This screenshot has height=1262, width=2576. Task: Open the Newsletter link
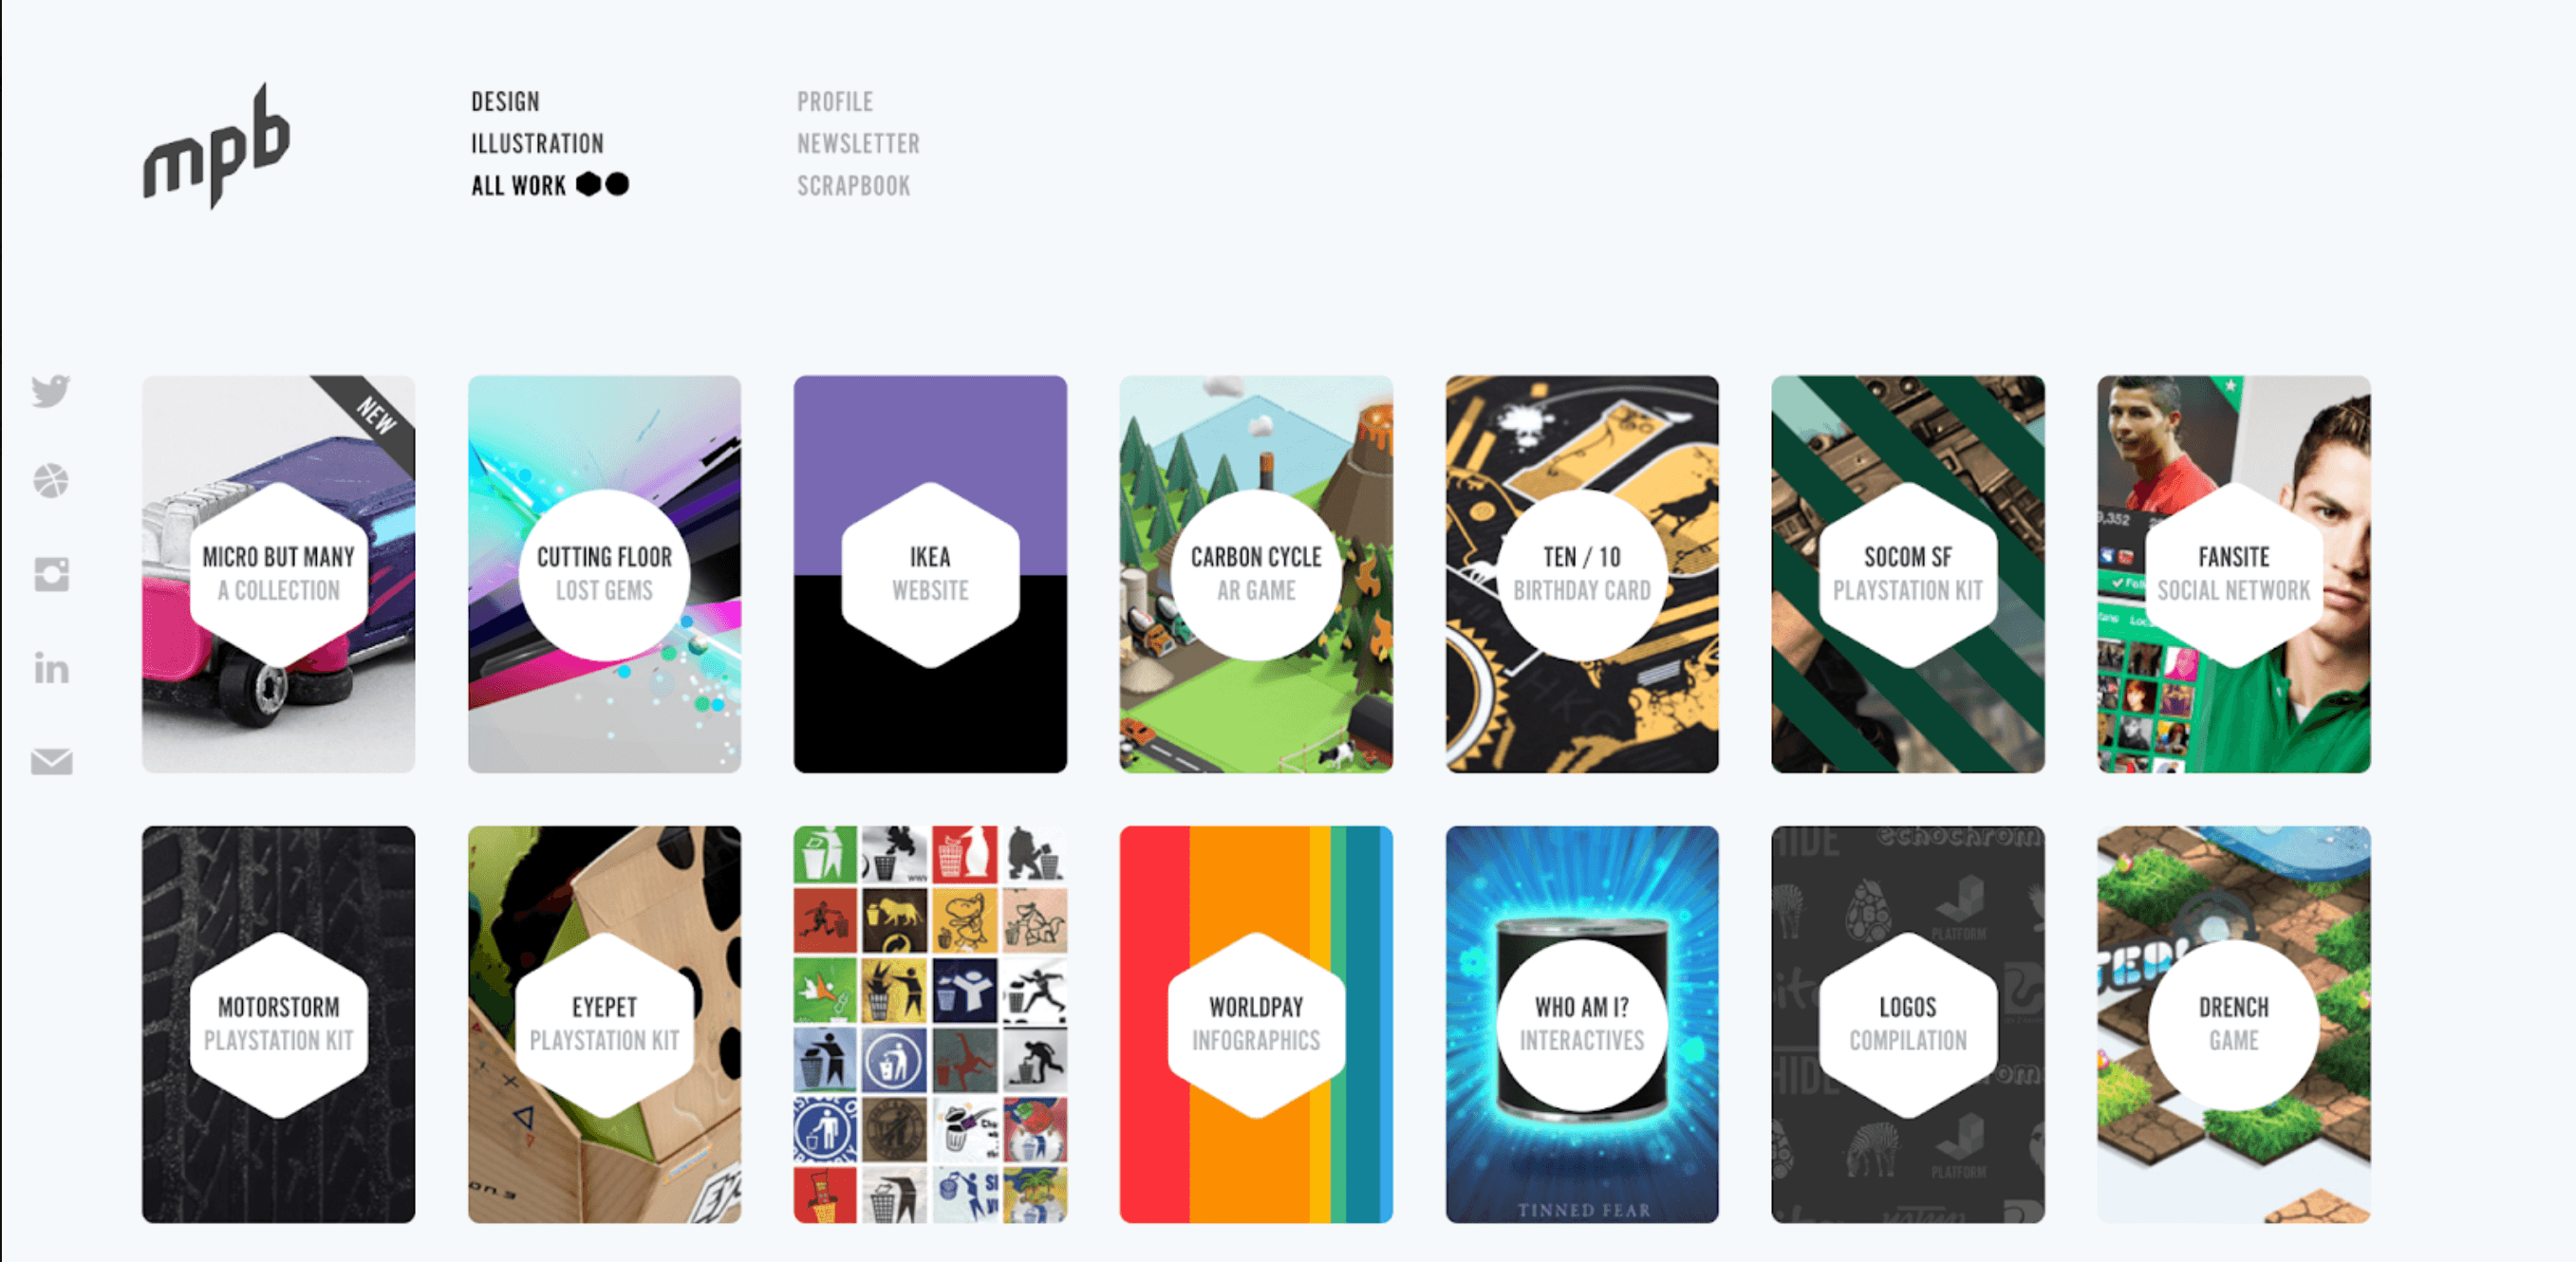pos(858,144)
